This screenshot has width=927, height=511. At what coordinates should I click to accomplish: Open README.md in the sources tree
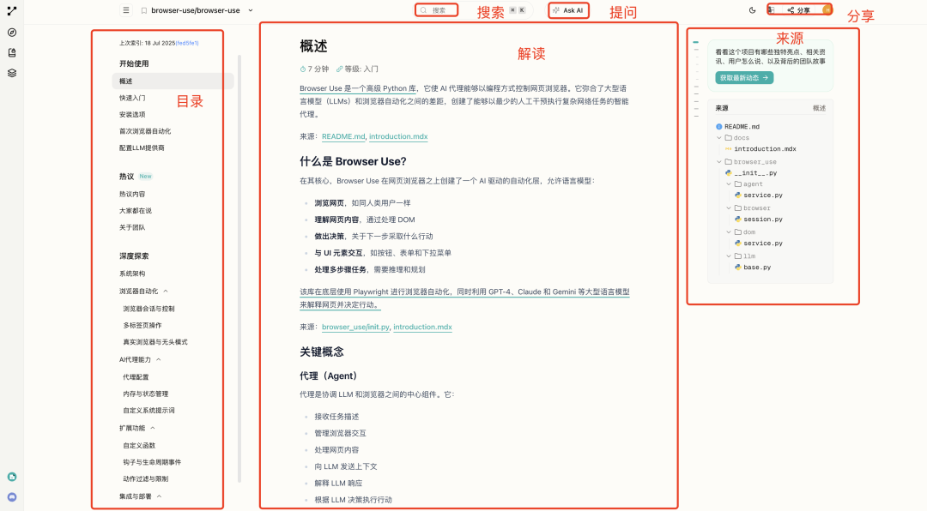[x=742, y=126]
